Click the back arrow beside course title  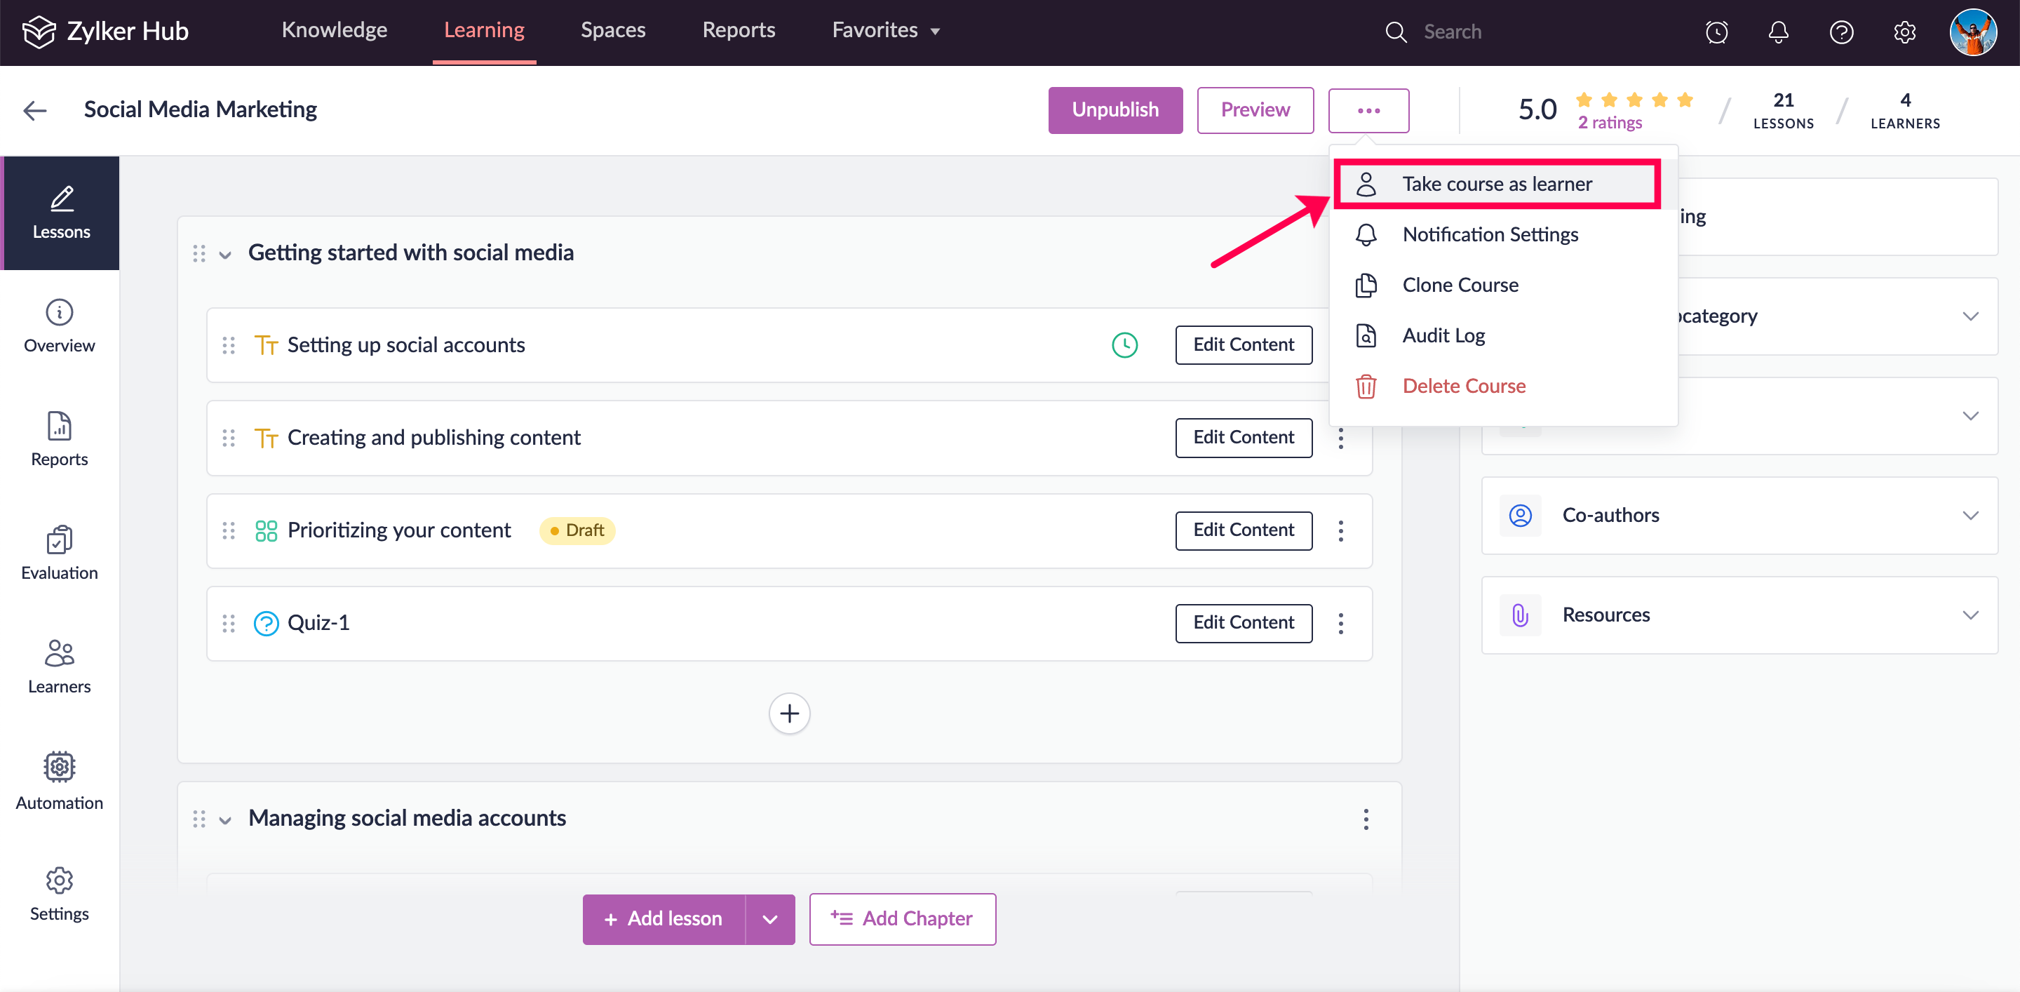click(34, 111)
